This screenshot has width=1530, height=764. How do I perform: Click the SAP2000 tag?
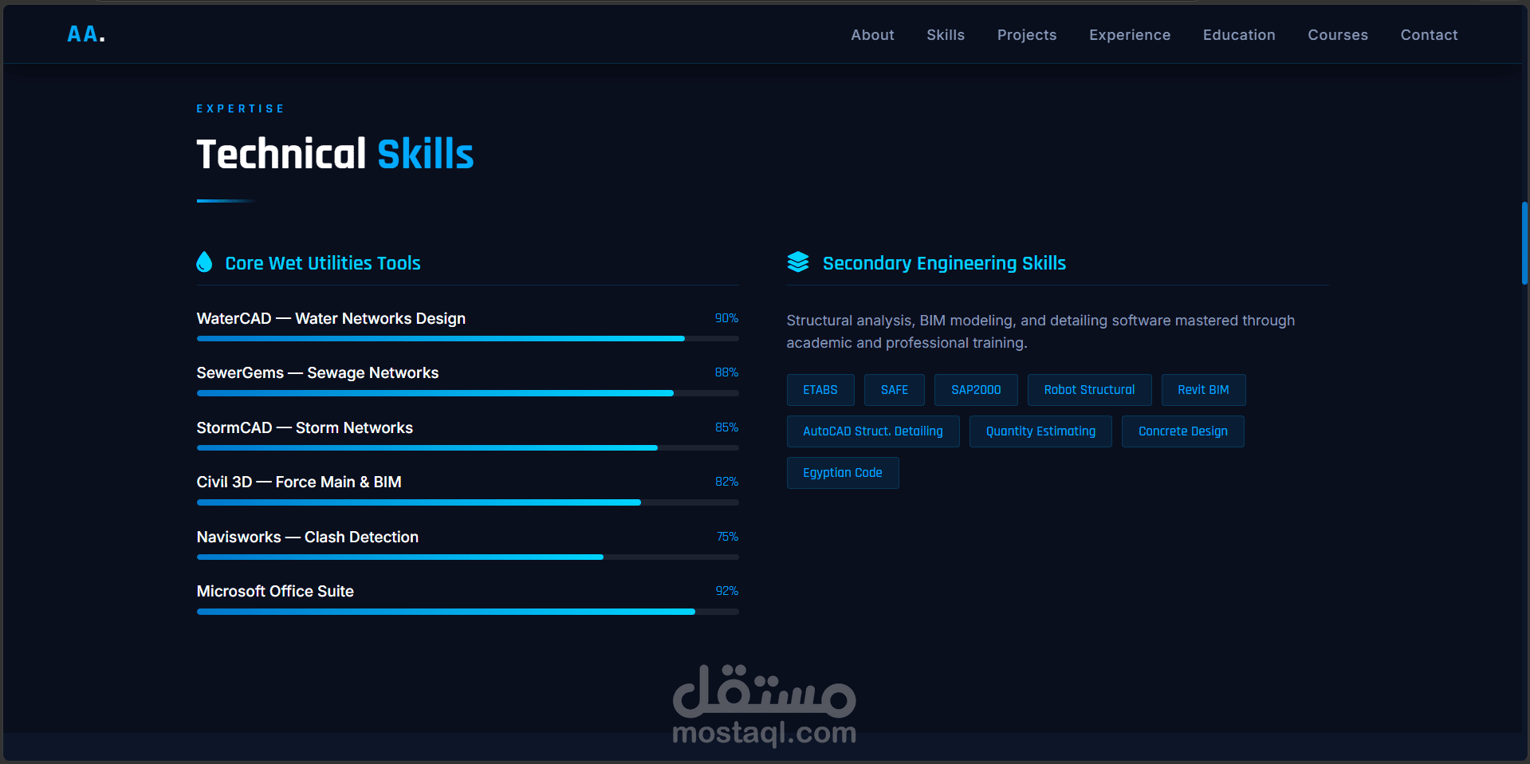coord(976,390)
